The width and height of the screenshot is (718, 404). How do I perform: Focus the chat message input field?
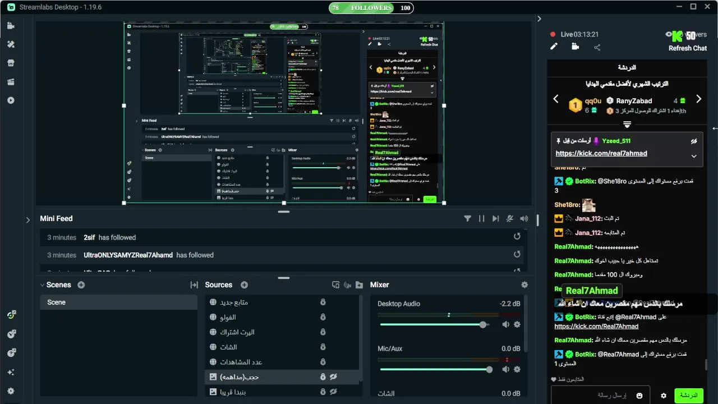tap(600, 396)
